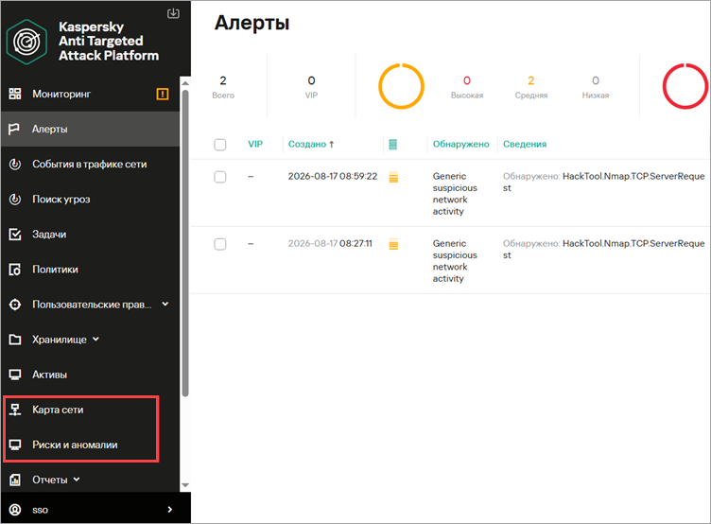Click the Карта сети network icon

(15, 410)
